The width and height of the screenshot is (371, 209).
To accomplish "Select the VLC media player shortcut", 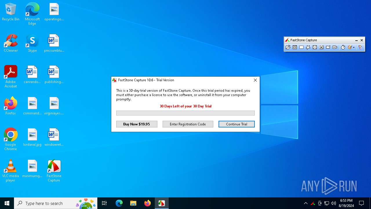I will click(x=11, y=171).
